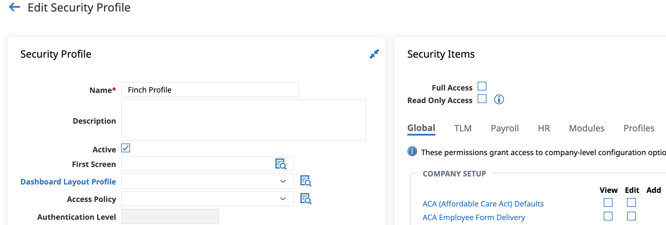Screen dimensions: 666x225
Task: Collapse the Security Profile panel
Action: [x=374, y=54]
